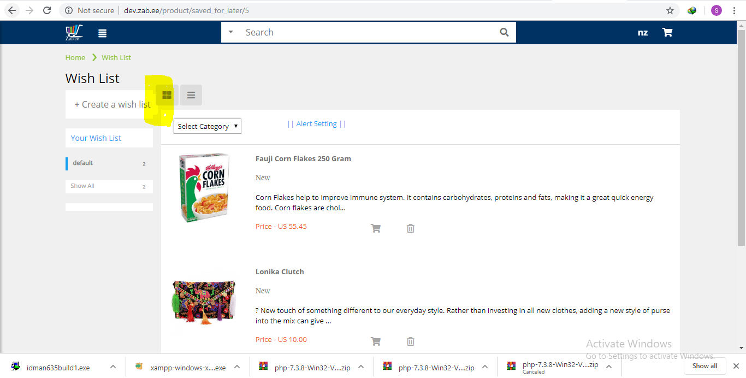Open the shopping cart icon in header

pyautogui.click(x=667, y=32)
